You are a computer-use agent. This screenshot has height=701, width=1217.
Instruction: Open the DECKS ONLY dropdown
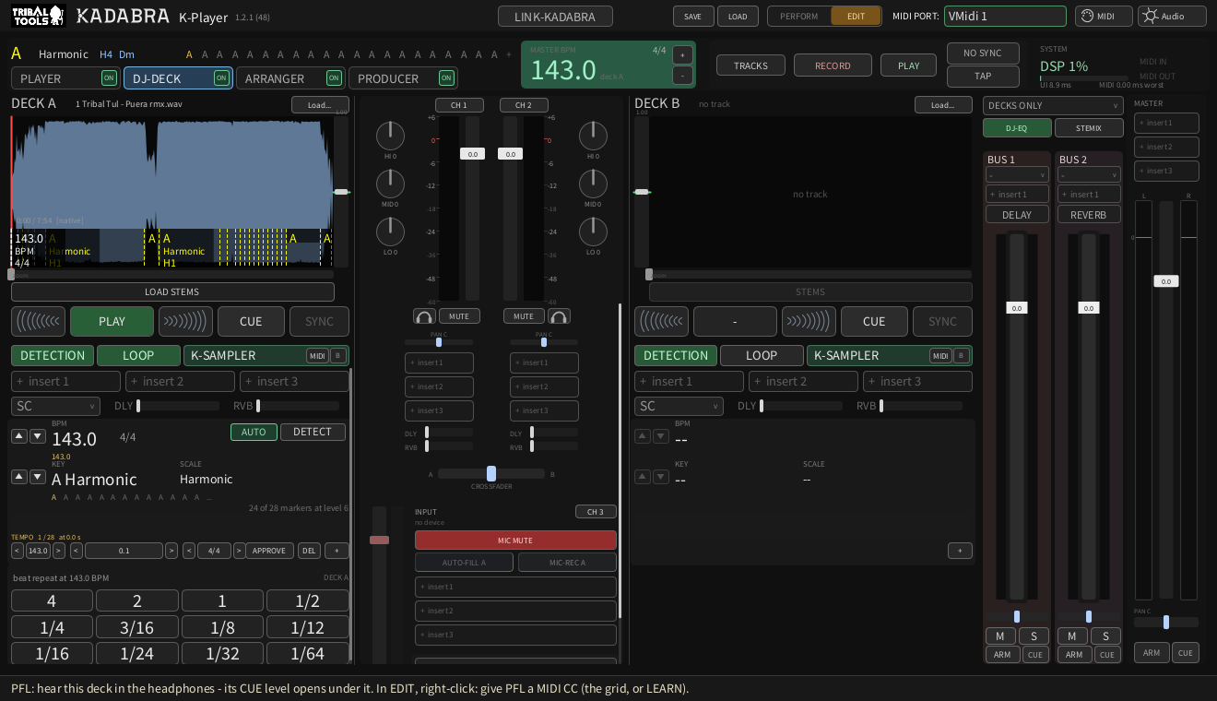(x=1053, y=105)
